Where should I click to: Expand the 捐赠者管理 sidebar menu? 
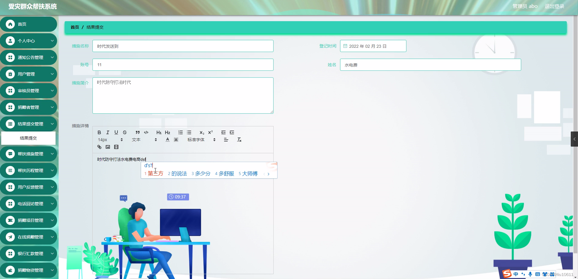(x=28, y=107)
